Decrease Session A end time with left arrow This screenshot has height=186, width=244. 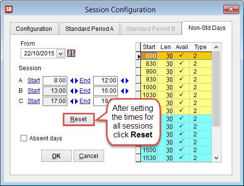click(122, 80)
